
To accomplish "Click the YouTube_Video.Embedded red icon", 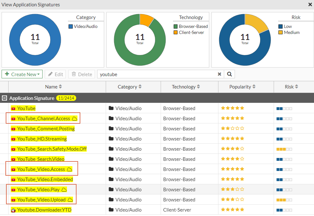I will click(x=13, y=180).
